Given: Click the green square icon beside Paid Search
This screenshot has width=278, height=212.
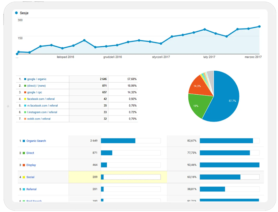Looking at the screenshot, I should [24, 201].
